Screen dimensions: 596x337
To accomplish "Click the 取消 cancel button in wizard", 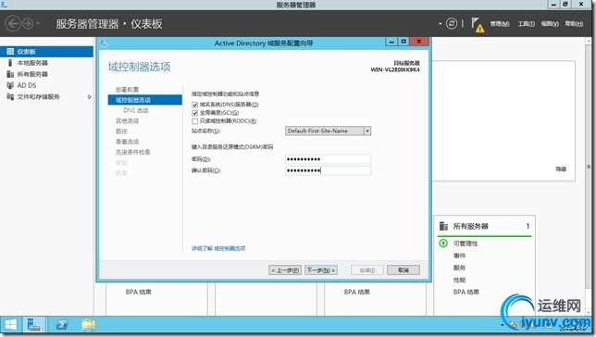I will 404,270.
